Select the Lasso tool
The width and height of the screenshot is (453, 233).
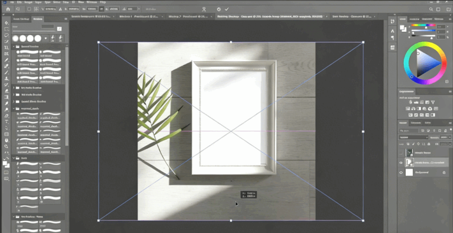click(6, 35)
